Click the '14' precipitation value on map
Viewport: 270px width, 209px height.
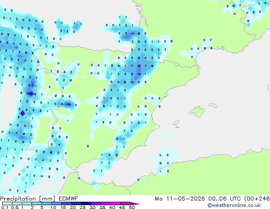tap(139, 74)
